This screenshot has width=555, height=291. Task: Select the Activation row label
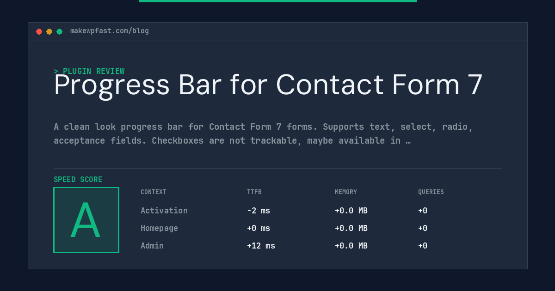coord(164,211)
